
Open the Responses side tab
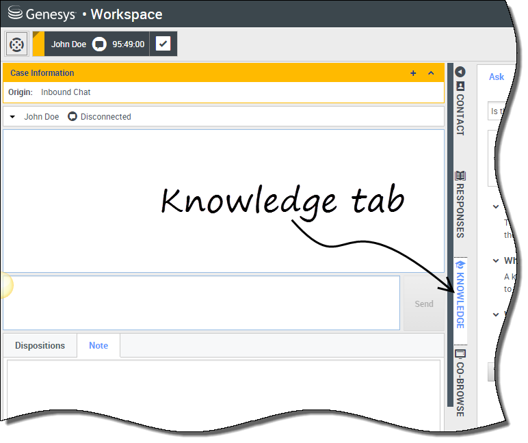pyautogui.click(x=460, y=204)
